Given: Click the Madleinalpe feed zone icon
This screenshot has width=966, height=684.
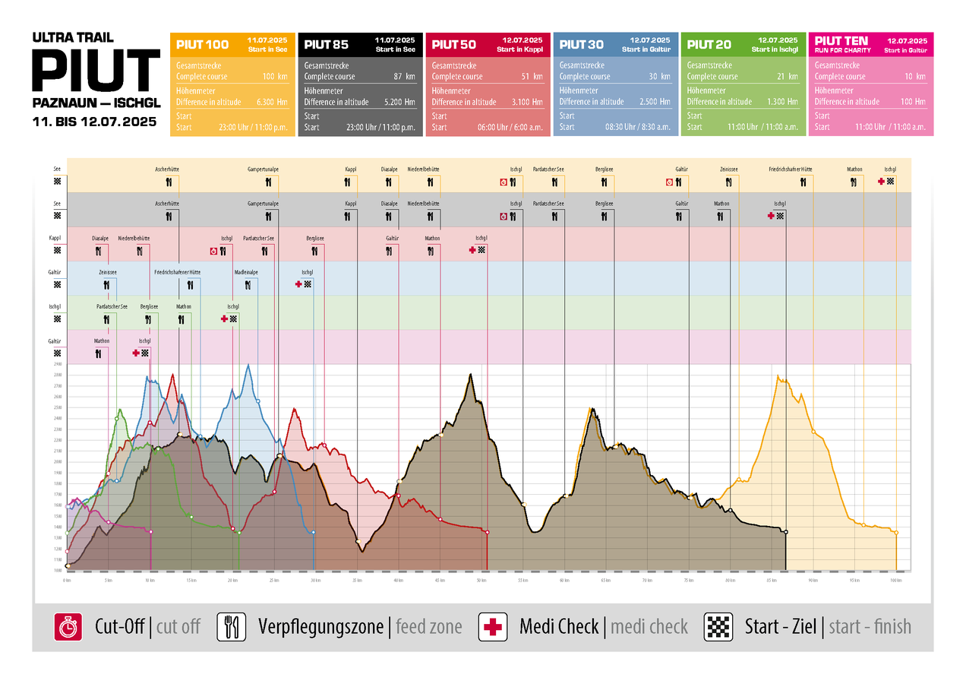Looking at the screenshot, I should [x=248, y=285].
